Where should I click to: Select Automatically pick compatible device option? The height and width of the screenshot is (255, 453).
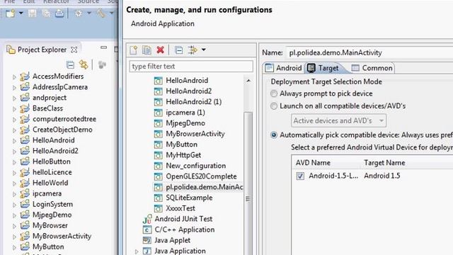274,135
